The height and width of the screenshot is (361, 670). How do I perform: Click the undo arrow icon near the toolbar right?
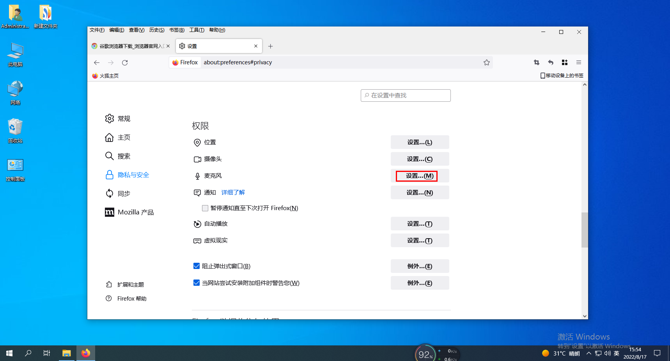tap(550, 62)
